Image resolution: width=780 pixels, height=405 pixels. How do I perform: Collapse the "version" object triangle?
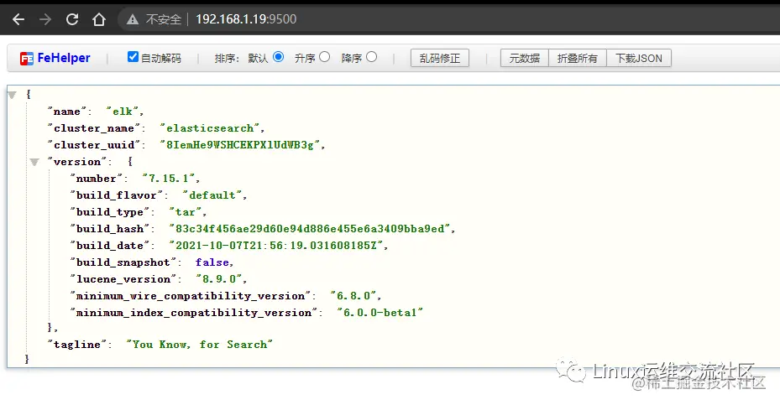tap(34, 162)
